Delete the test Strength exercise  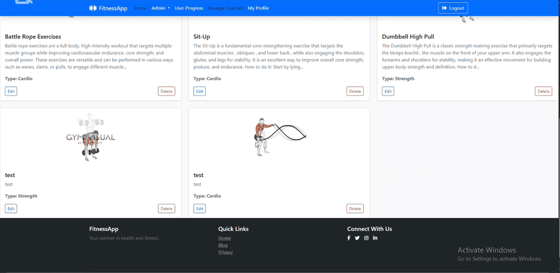pyautogui.click(x=166, y=209)
